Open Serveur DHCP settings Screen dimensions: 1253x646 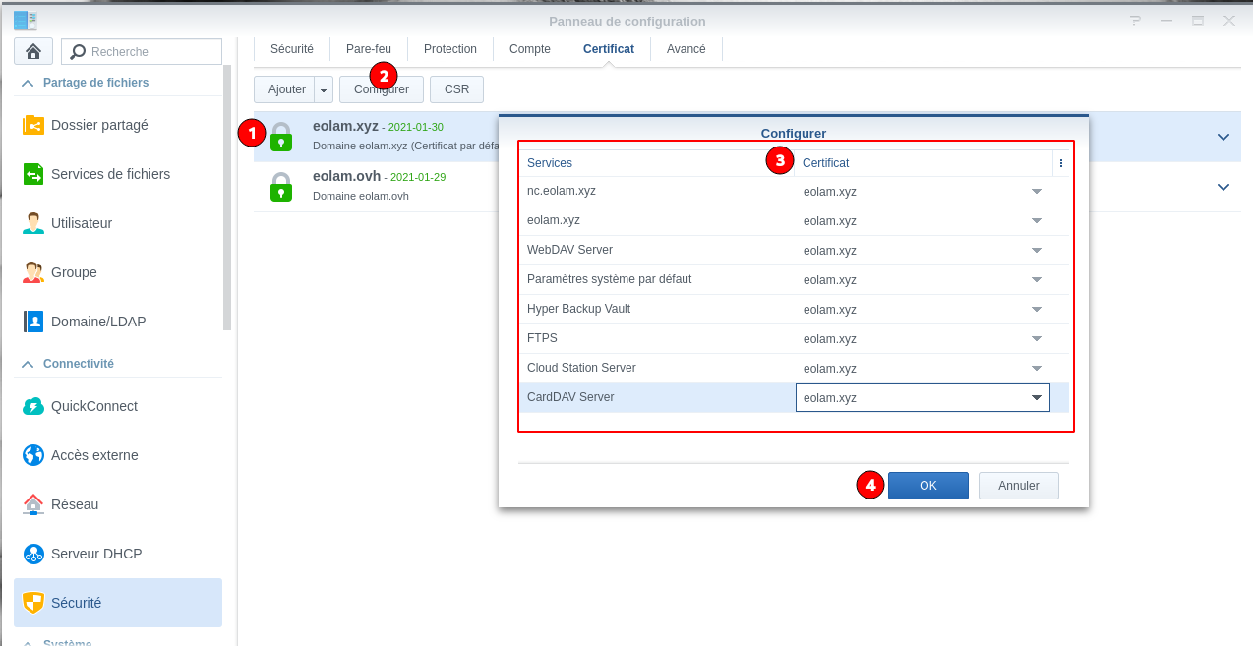tap(95, 554)
